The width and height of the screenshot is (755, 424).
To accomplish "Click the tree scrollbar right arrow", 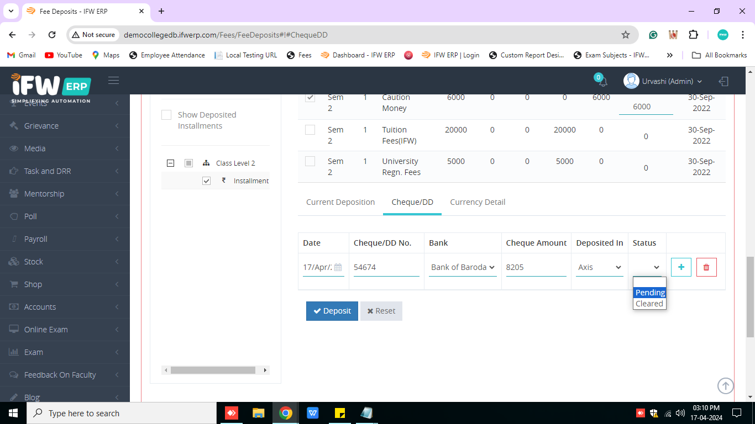I will pyautogui.click(x=265, y=370).
